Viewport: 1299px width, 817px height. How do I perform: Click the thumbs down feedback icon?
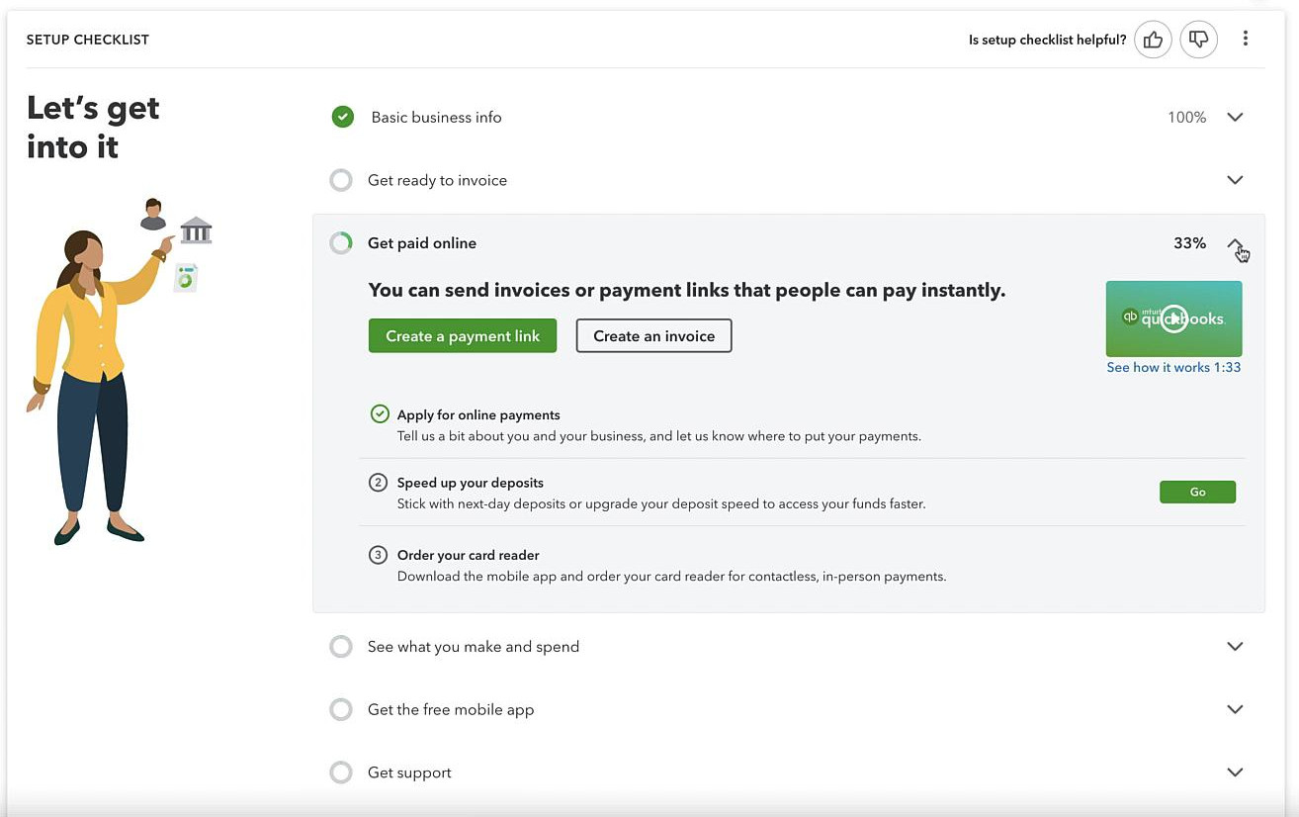point(1199,40)
